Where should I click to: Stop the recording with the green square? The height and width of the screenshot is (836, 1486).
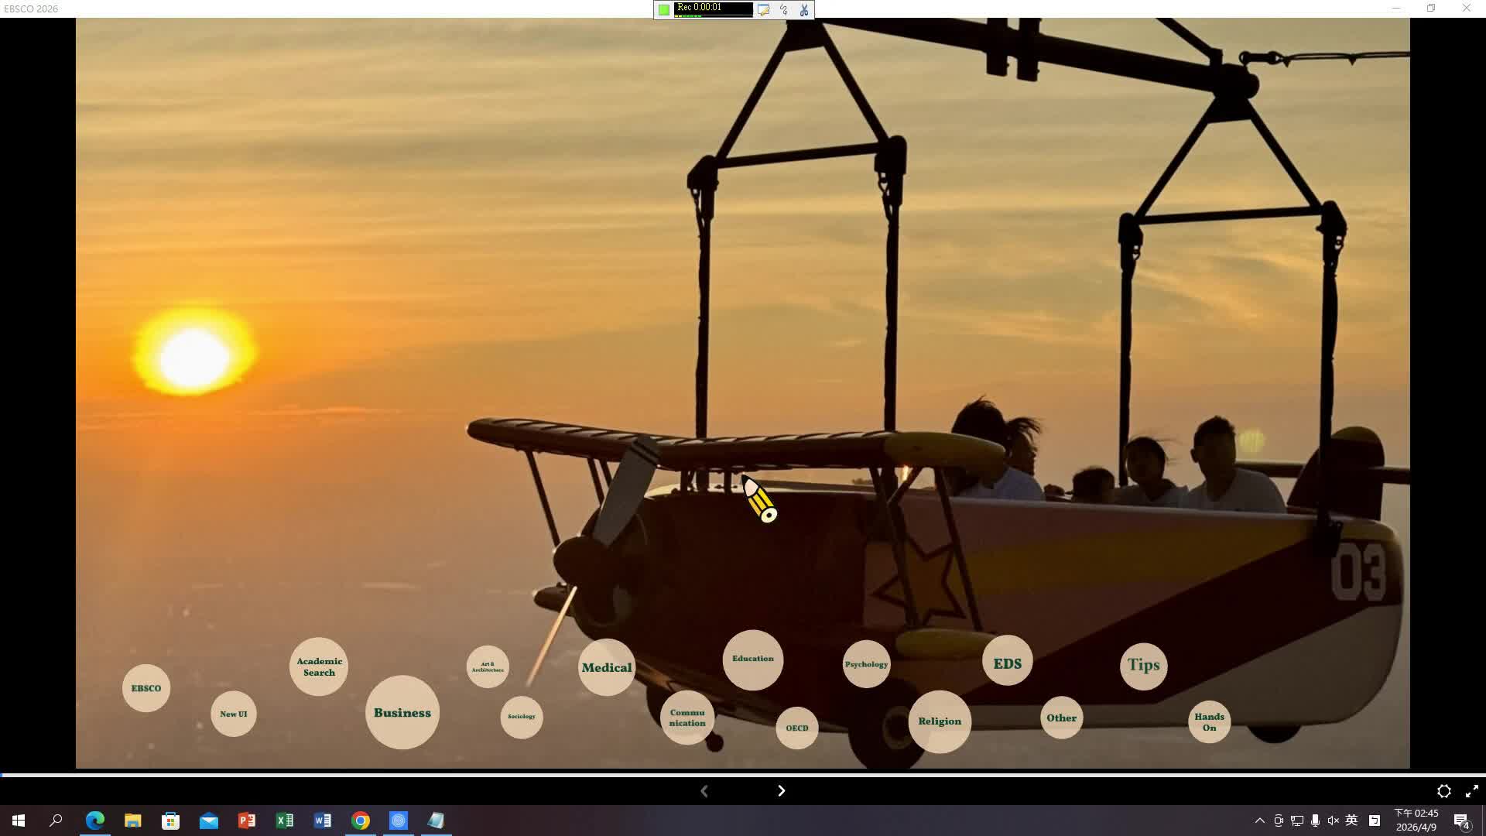coord(664,10)
